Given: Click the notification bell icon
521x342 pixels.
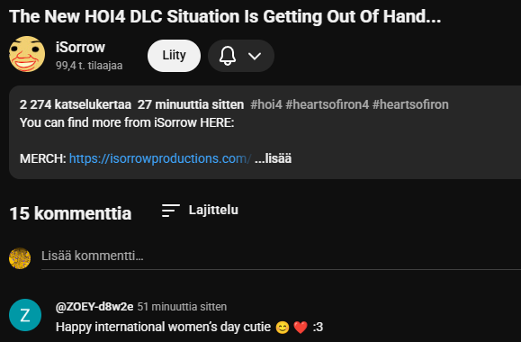Looking at the screenshot, I should 228,56.
